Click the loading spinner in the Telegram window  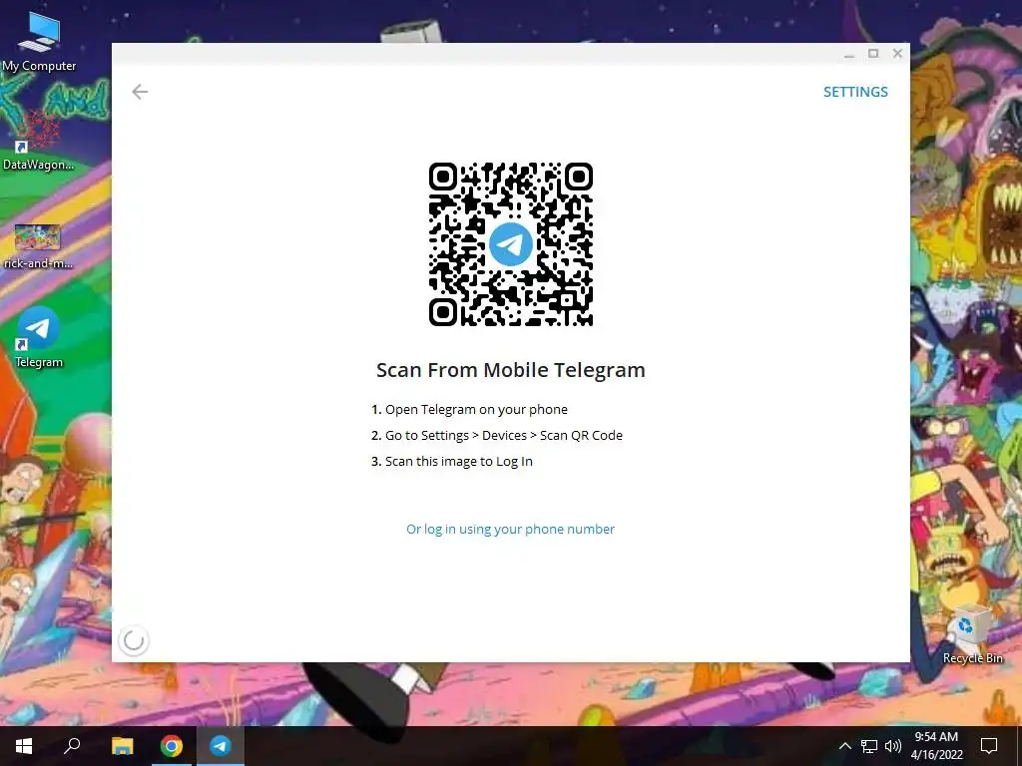click(134, 640)
